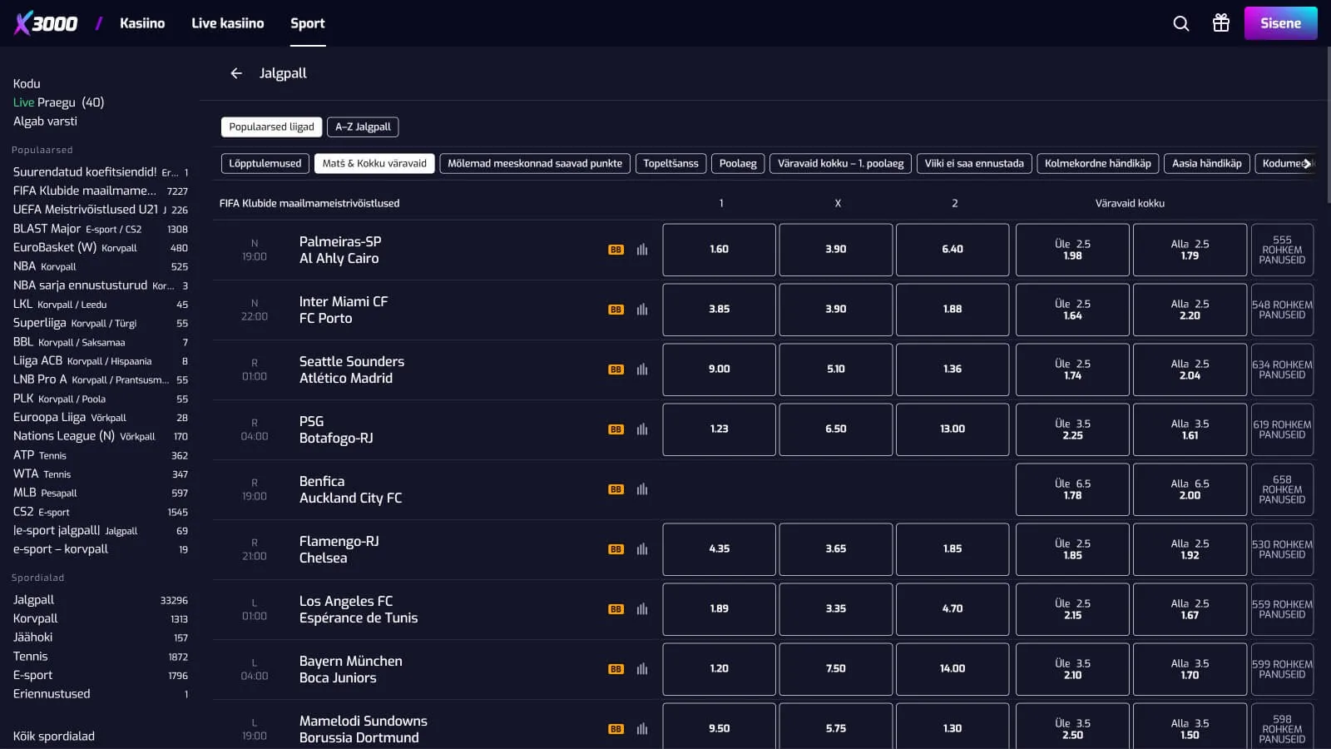Click BB bet builder badge for Bayern München

616,669
